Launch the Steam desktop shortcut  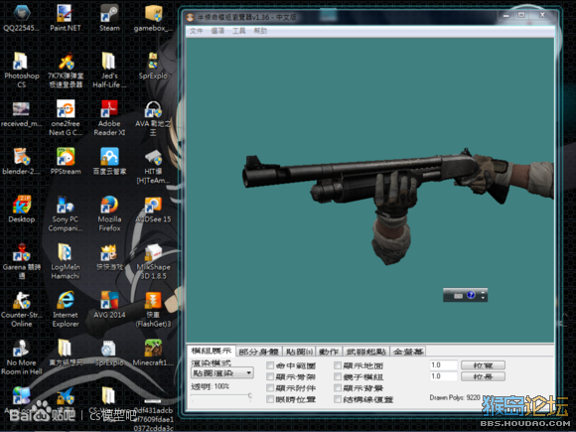point(109,17)
